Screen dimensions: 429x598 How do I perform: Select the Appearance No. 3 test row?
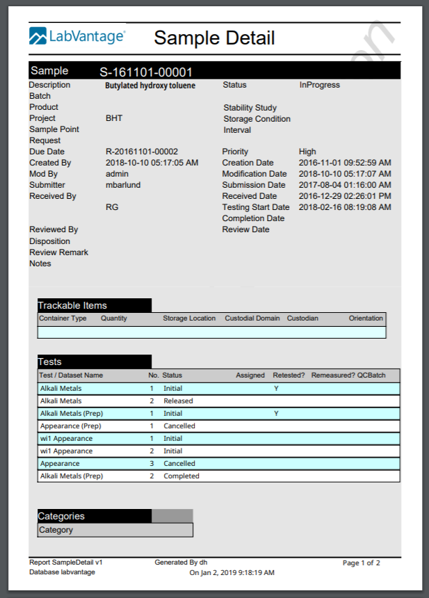[219, 463]
